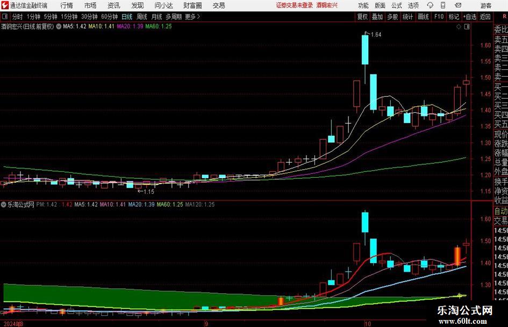
Task: Click the 游客 user label
Action: pos(485,5)
